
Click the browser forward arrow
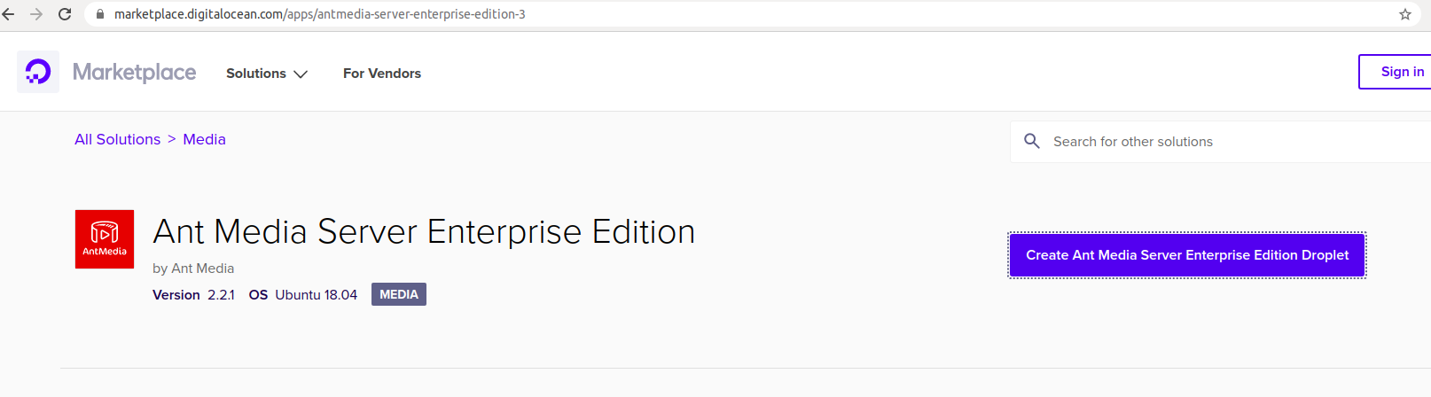[x=36, y=14]
